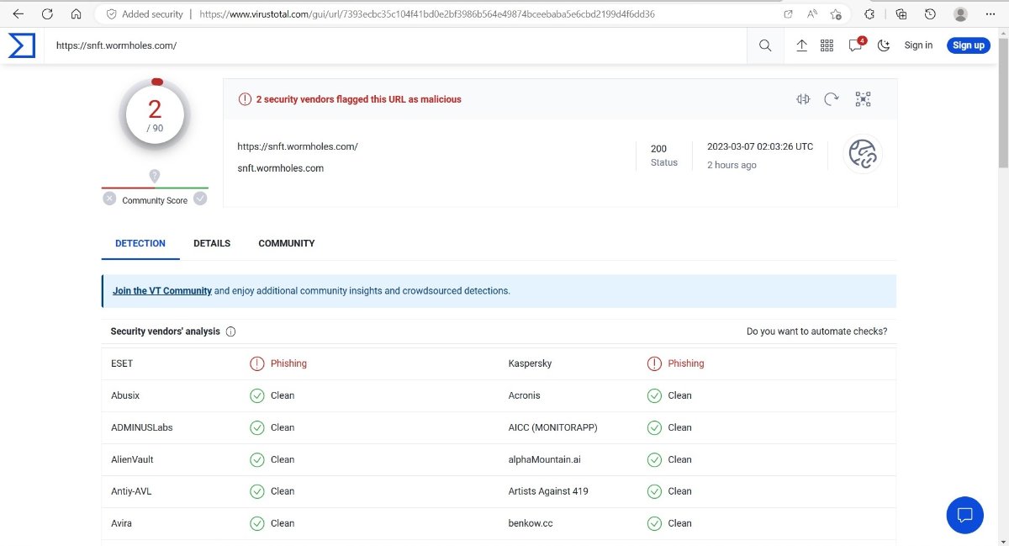Viewport: 1009px width, 546px height.
Task: Vote harmless with the community score checkmark
Action: click(x=200, y=199)
